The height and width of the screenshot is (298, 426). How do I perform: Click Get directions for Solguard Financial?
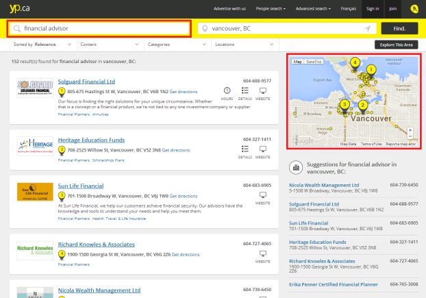click(184, 91)
